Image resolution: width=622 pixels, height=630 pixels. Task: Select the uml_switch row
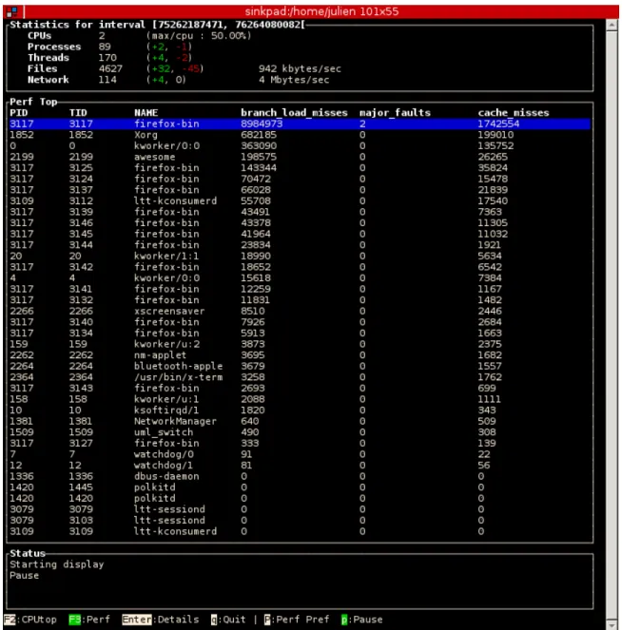point(300,432)
